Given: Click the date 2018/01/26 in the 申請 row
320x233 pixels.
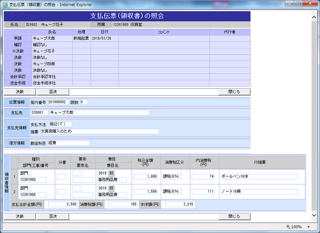Looking at the screenshot, I should [102, 38].
